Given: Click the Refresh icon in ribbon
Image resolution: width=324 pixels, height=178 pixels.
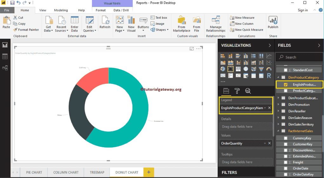Looking at the screenshot, I should [x=105, y=22].
